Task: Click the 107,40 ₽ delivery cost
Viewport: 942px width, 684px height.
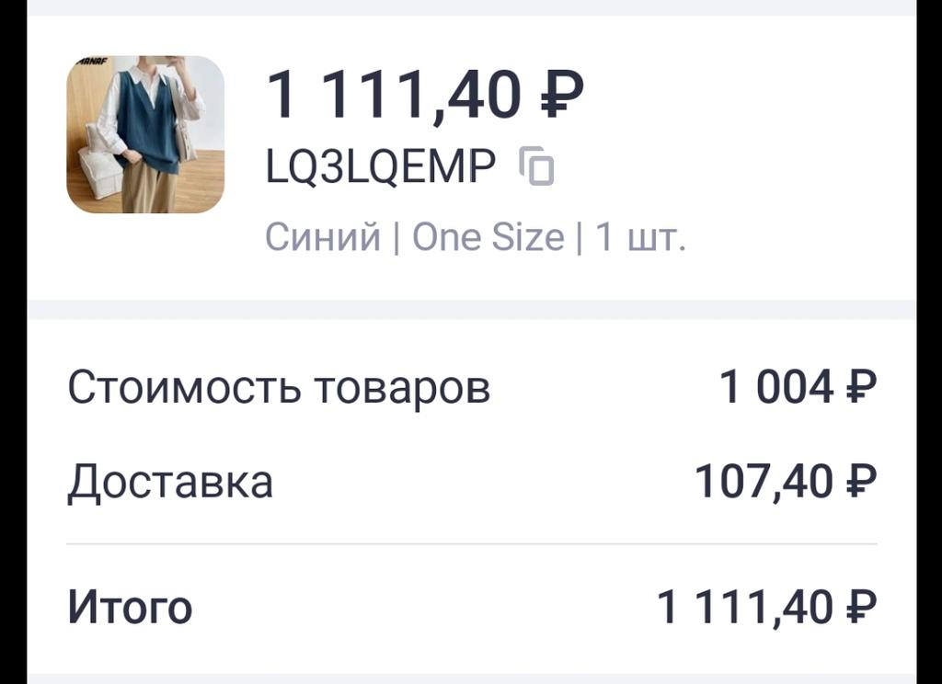Action: tap(785, 481)
